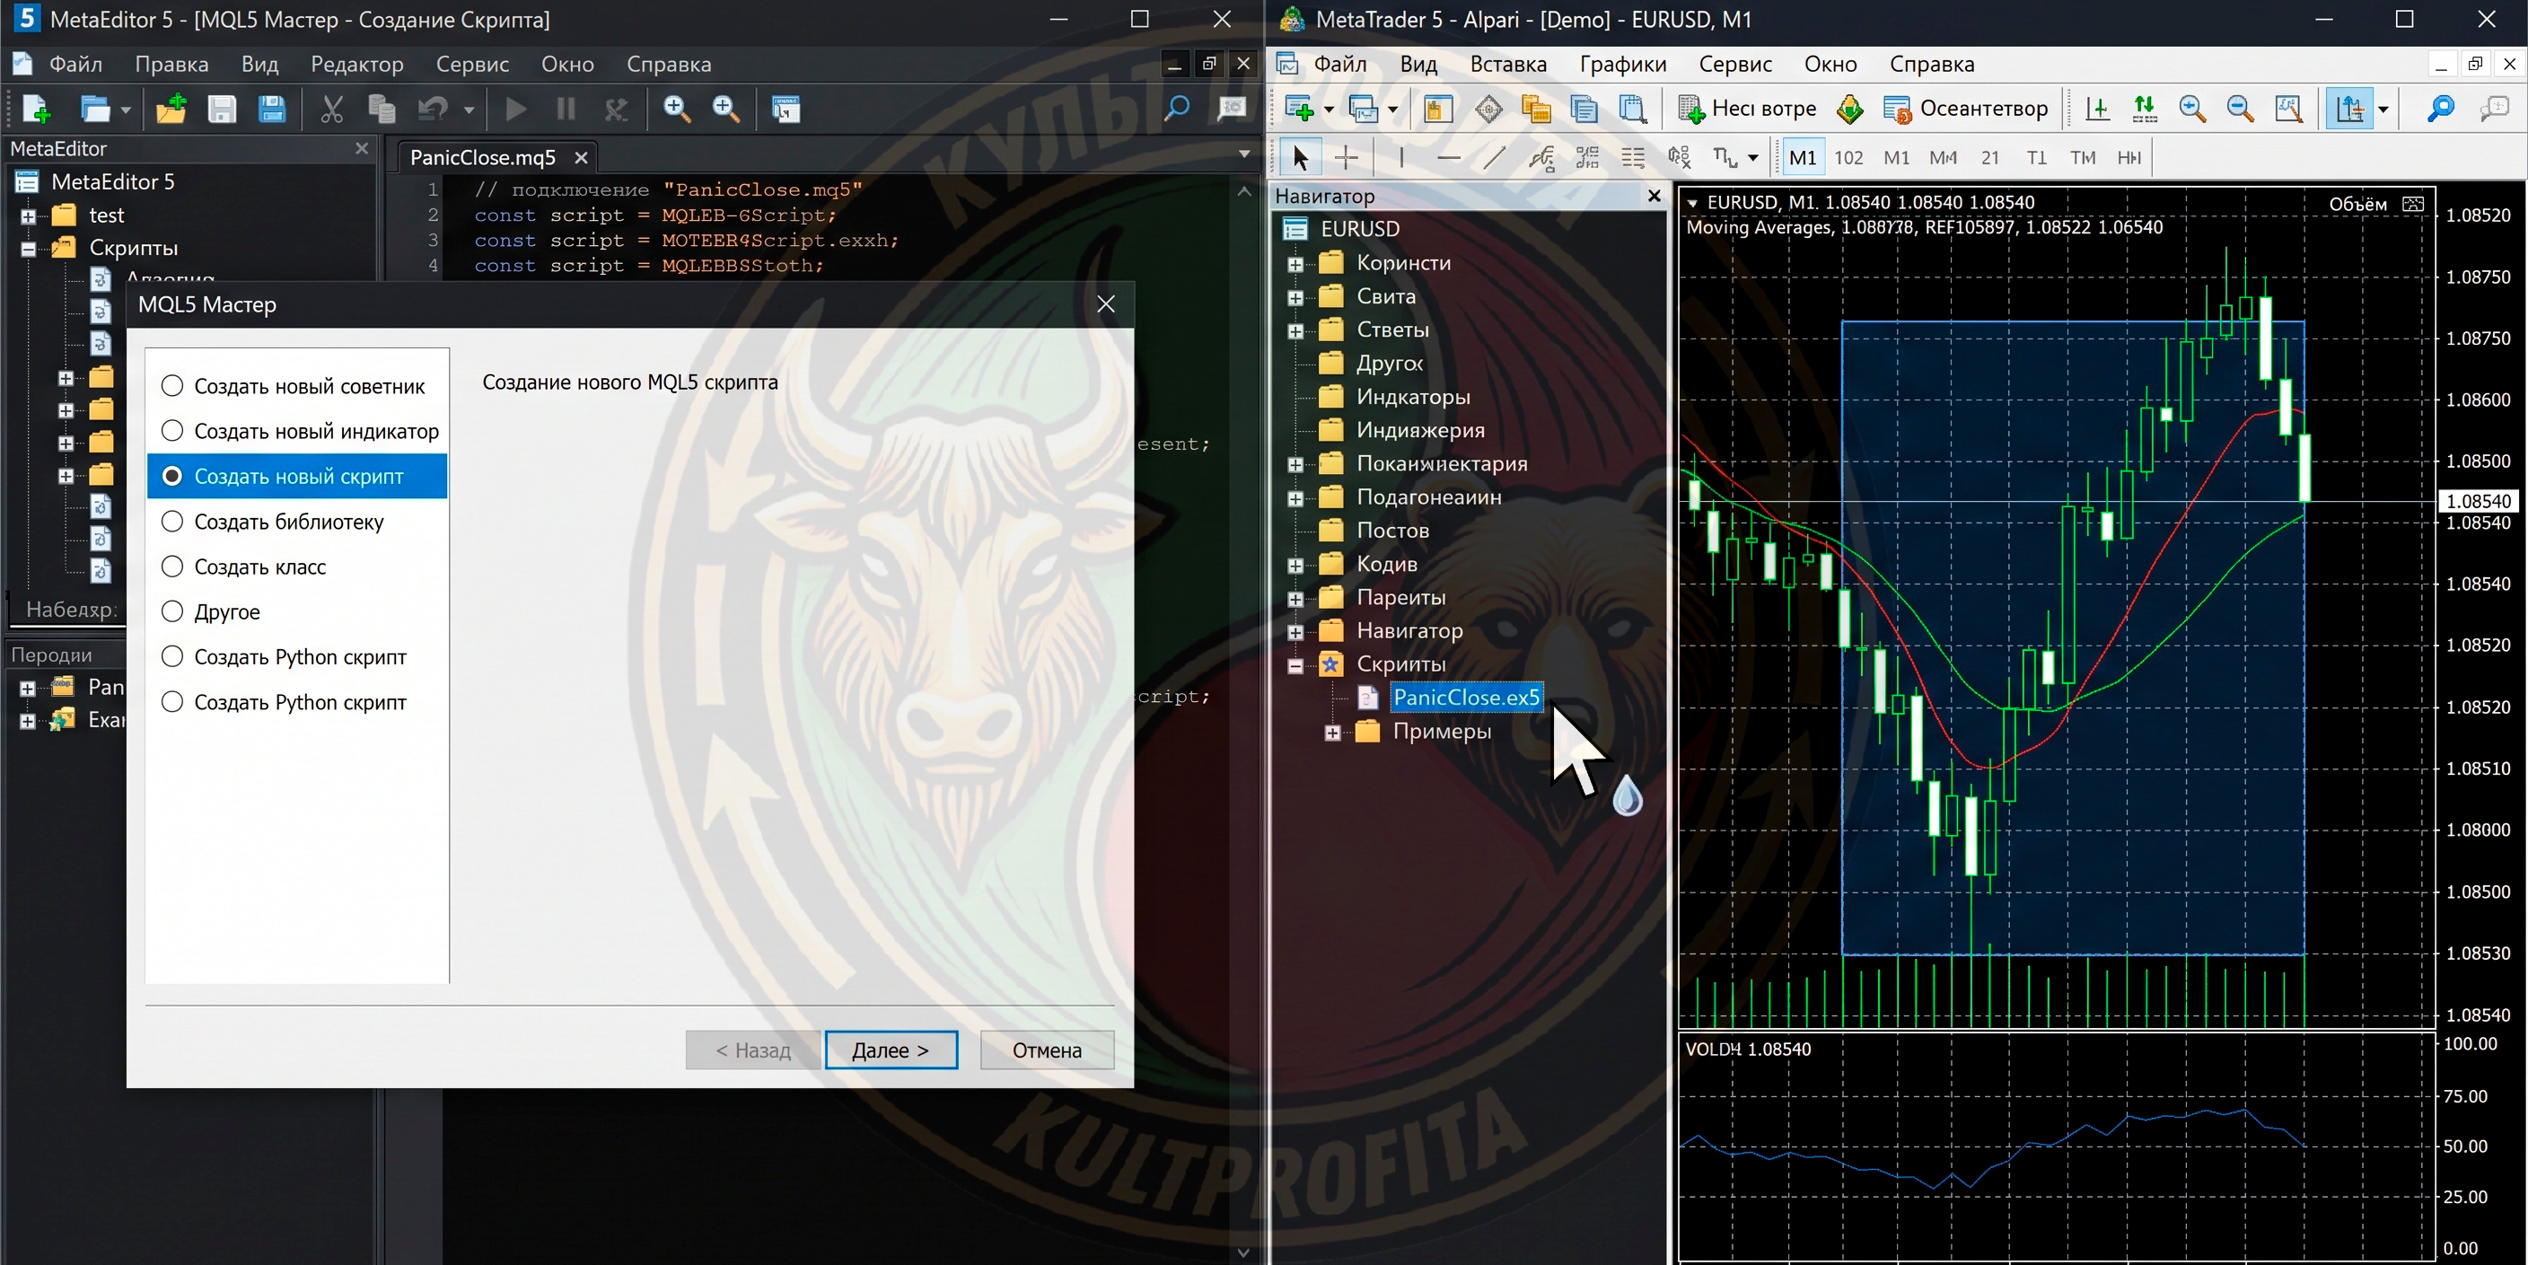Select the Другое radio button

[171, 611]
